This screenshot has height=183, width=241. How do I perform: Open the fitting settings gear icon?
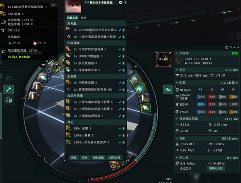[x=120, y=3]
